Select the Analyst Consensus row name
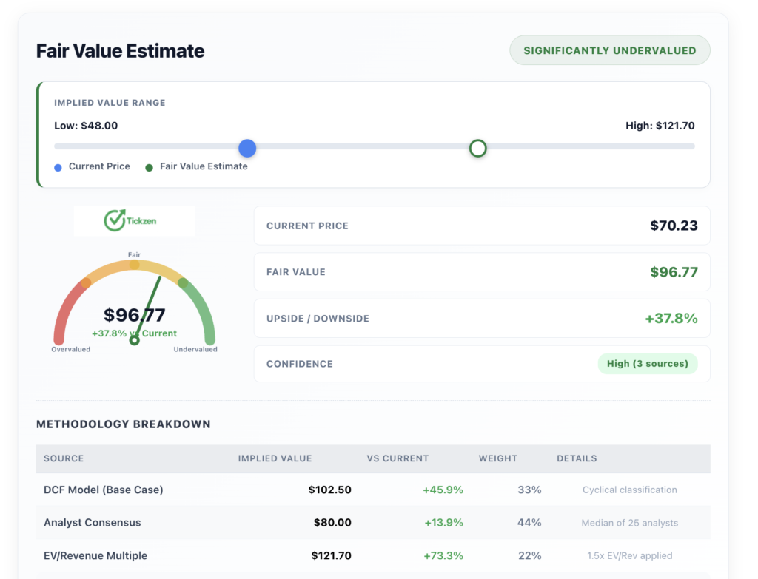 (93, 523)
